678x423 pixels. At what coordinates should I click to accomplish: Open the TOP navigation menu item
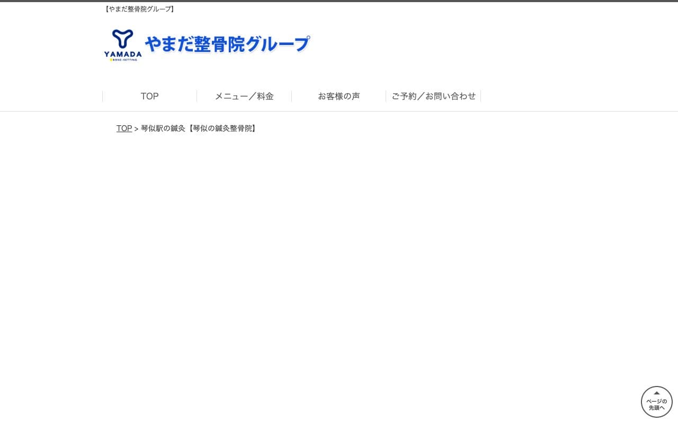pyautogui.click(x=149, y=96)
